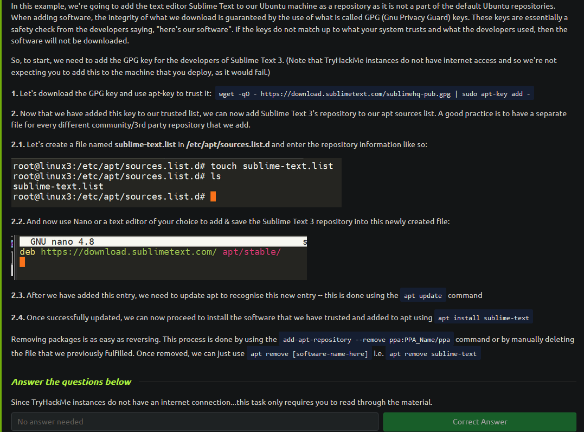Click the 'Answer the questions below' heading

point(71,382)
